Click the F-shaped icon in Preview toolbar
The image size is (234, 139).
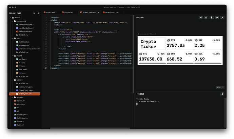[212, 18]
